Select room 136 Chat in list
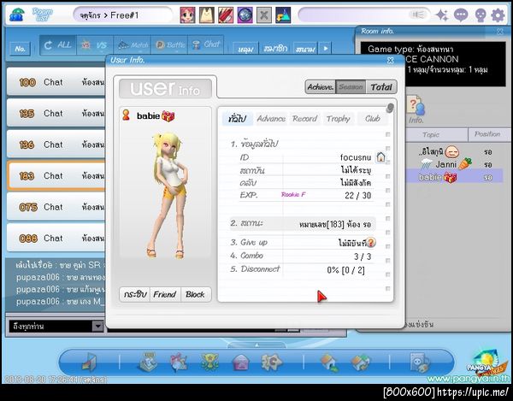Viewport: 513px width, 401px height. click(x=56, y=144)
